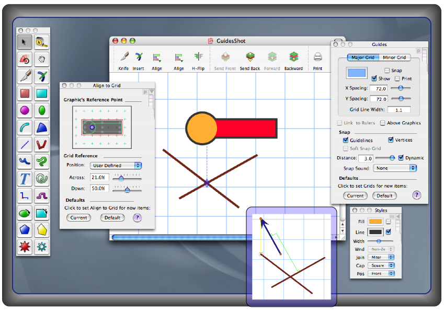Select the Text tool
Viewport: 444px width, 313px height.
pos(25,179)
